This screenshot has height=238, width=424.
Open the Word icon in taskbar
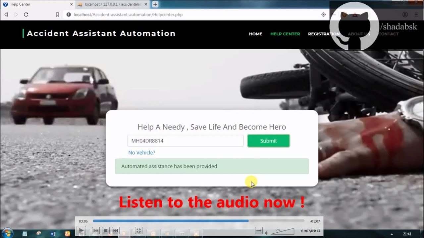pos(53,233)
